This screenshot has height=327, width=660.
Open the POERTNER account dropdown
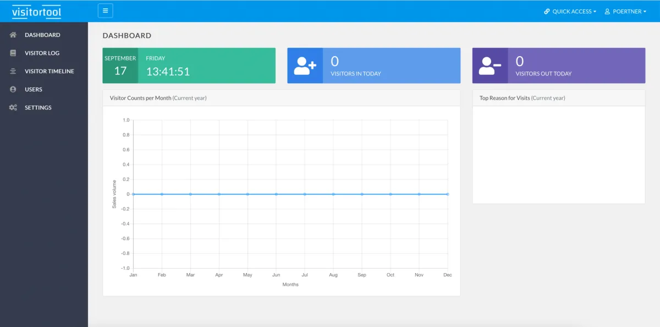coord(627,11)
